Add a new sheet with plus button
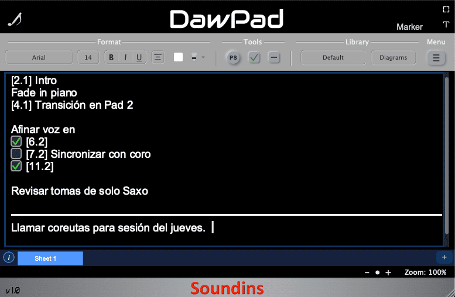This screenshot has height=297, width=455. [444, 257]
